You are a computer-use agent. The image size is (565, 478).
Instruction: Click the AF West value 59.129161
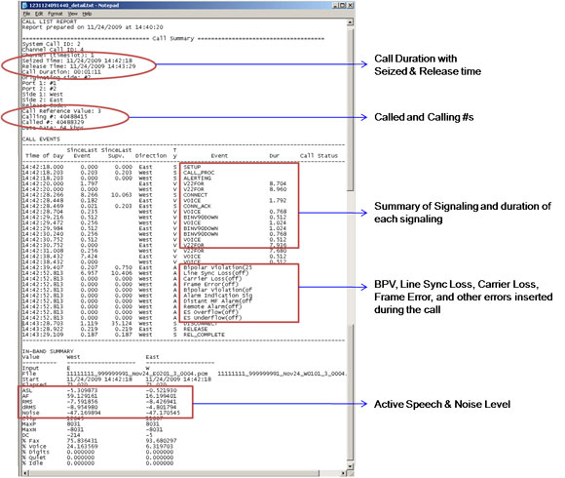pyautogui.click(x=82, y=396)
